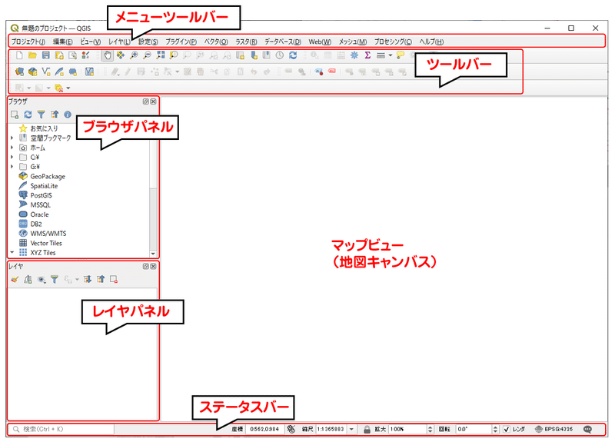
Task: Click the 検索 (Ctrl+K) locator search field
Action: coord(62,429)
